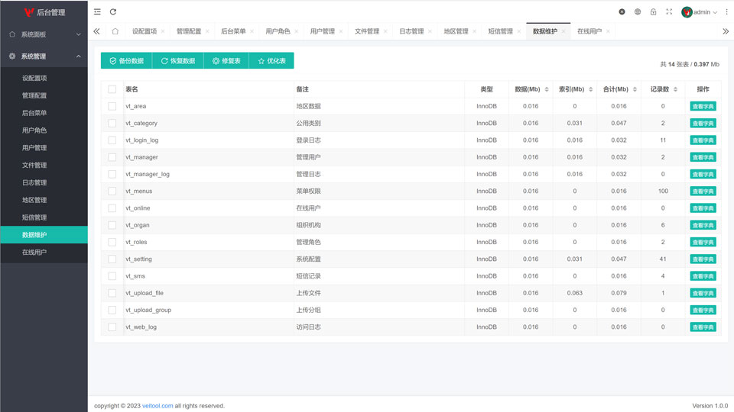Click the refresh page icon
This screenshot has width=734, height=412.
[113, 12]
